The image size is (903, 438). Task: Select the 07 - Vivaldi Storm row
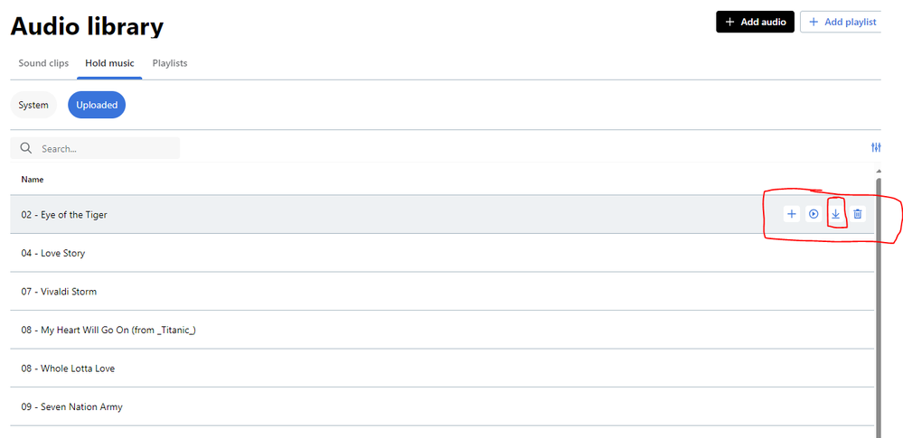point(442,291)
